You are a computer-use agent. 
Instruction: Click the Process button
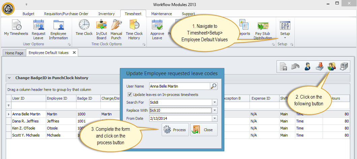click(x=175, y=130)
